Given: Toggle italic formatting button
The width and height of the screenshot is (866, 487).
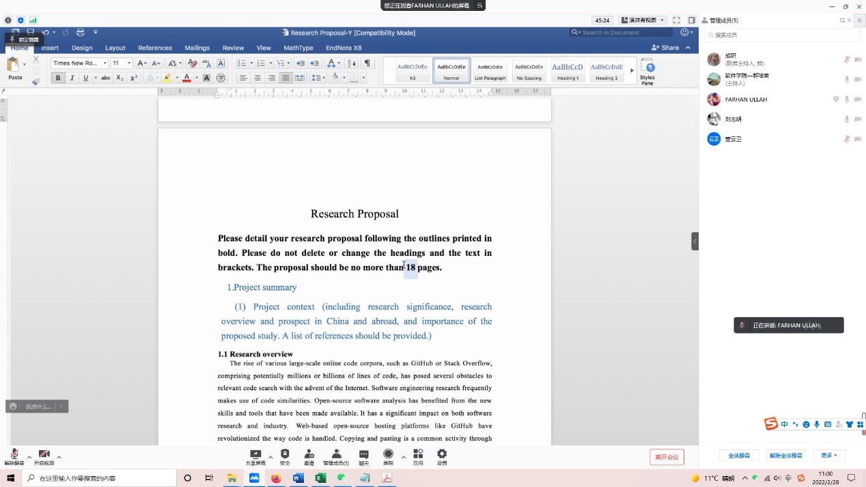Looking at the screenshot, I should point(72,78).
